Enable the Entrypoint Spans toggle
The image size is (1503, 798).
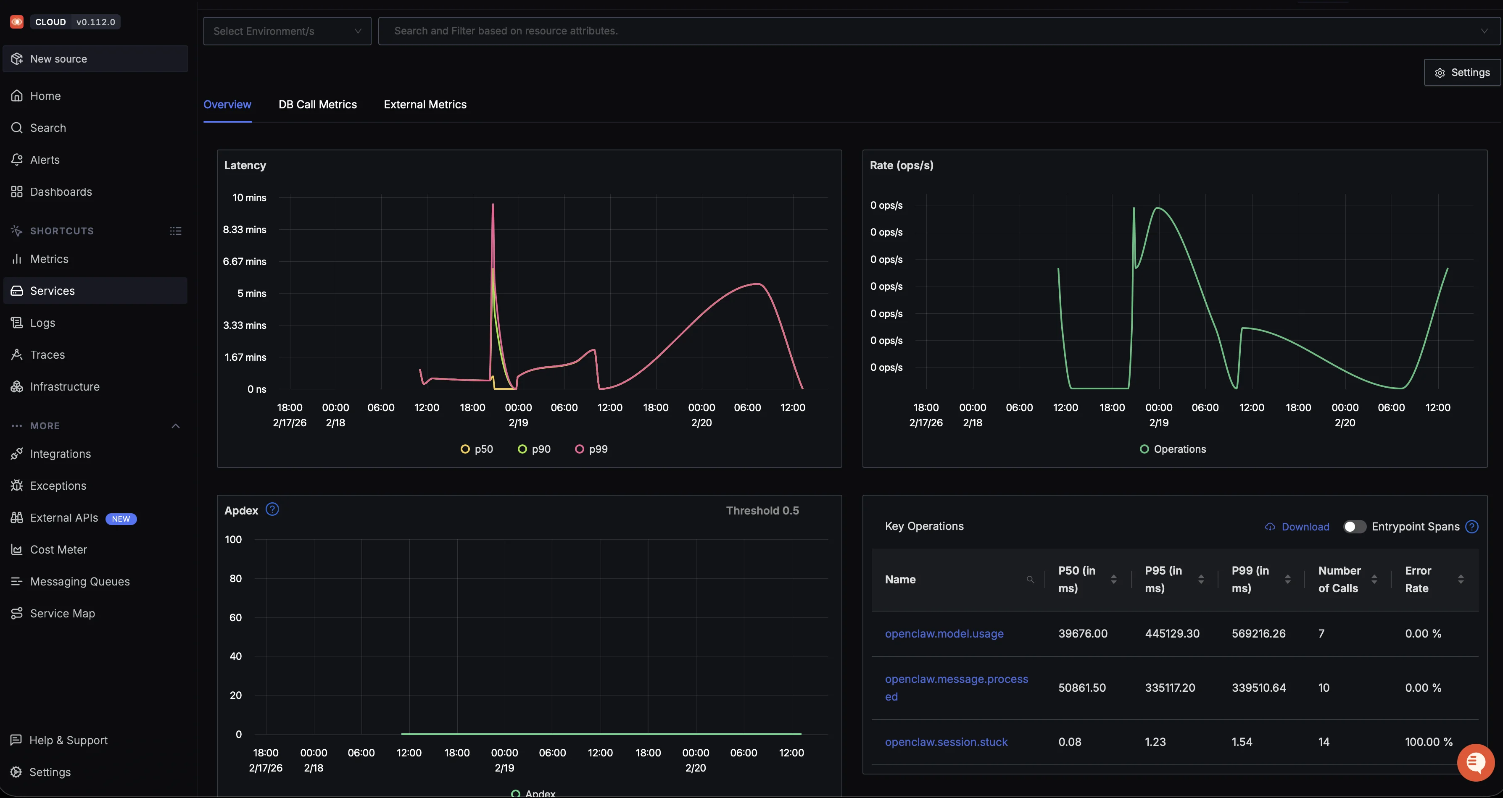click(1354, 526)
